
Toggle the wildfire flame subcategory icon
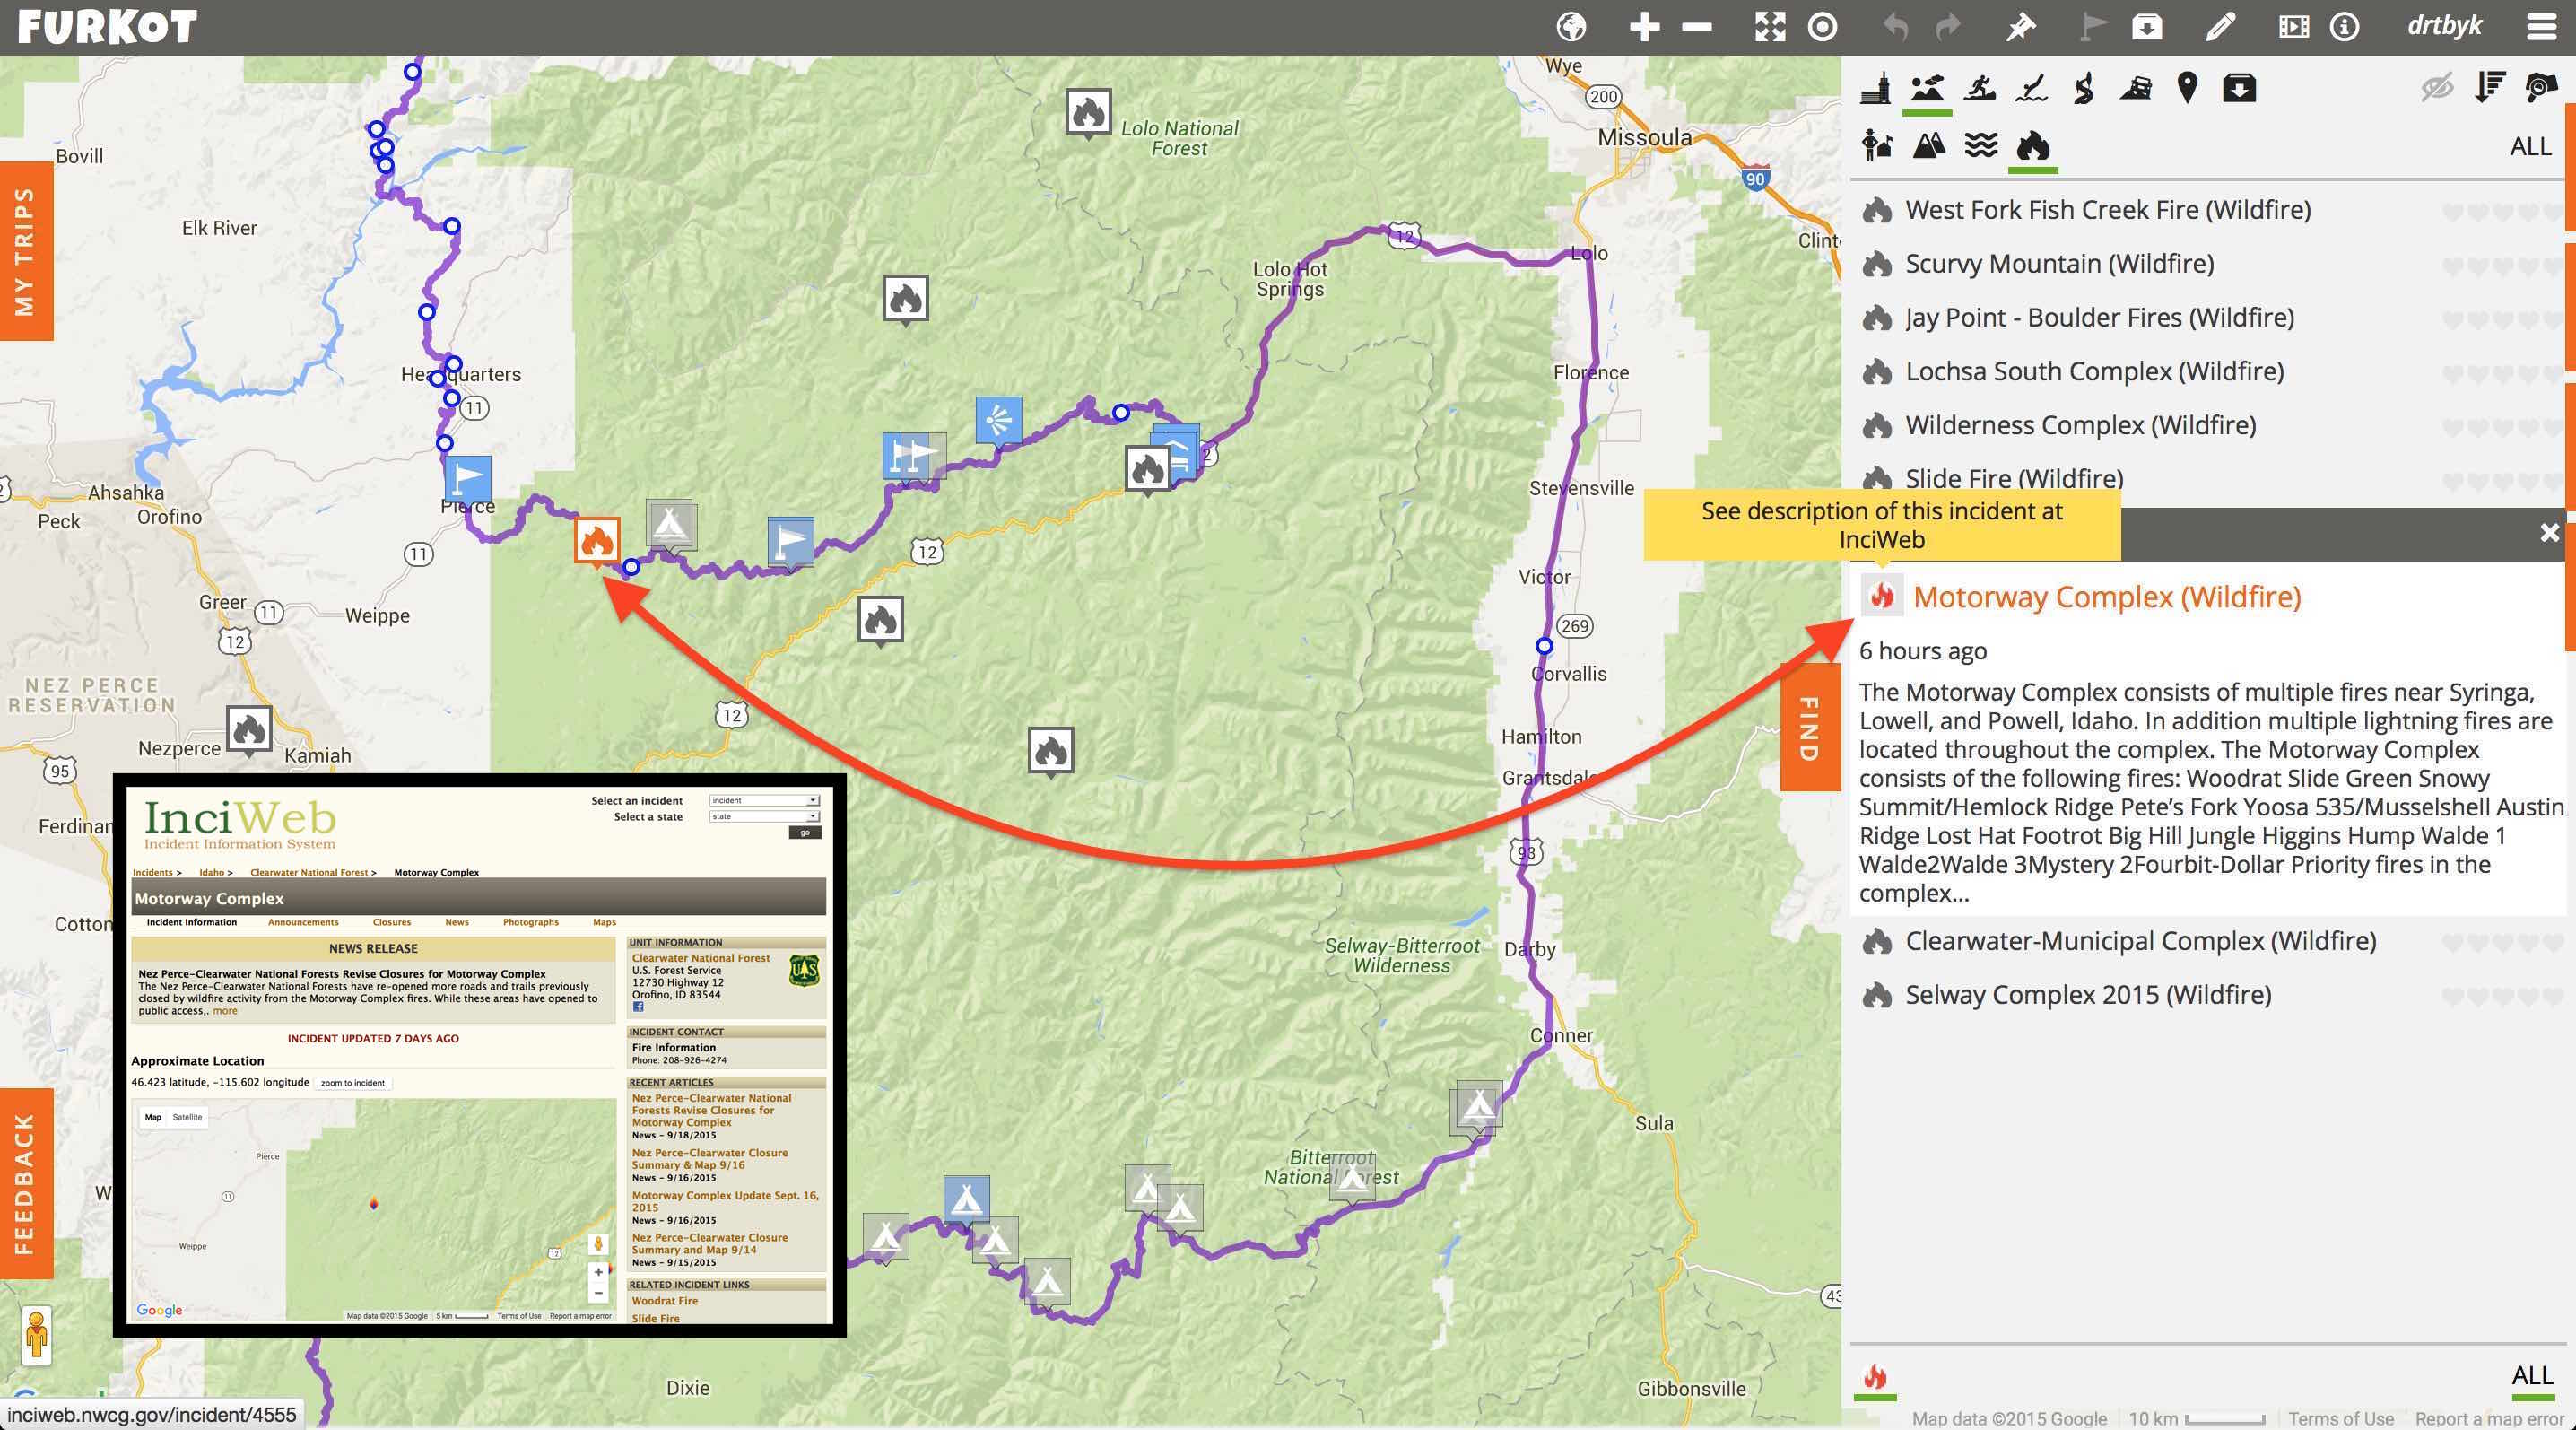point(2033,146)
